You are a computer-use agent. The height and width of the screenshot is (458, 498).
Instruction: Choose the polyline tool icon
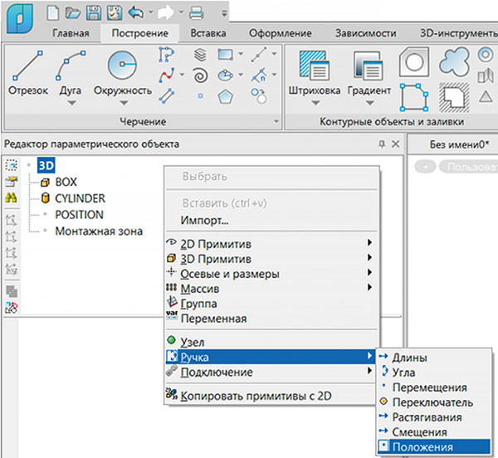(x=167, y=54)
